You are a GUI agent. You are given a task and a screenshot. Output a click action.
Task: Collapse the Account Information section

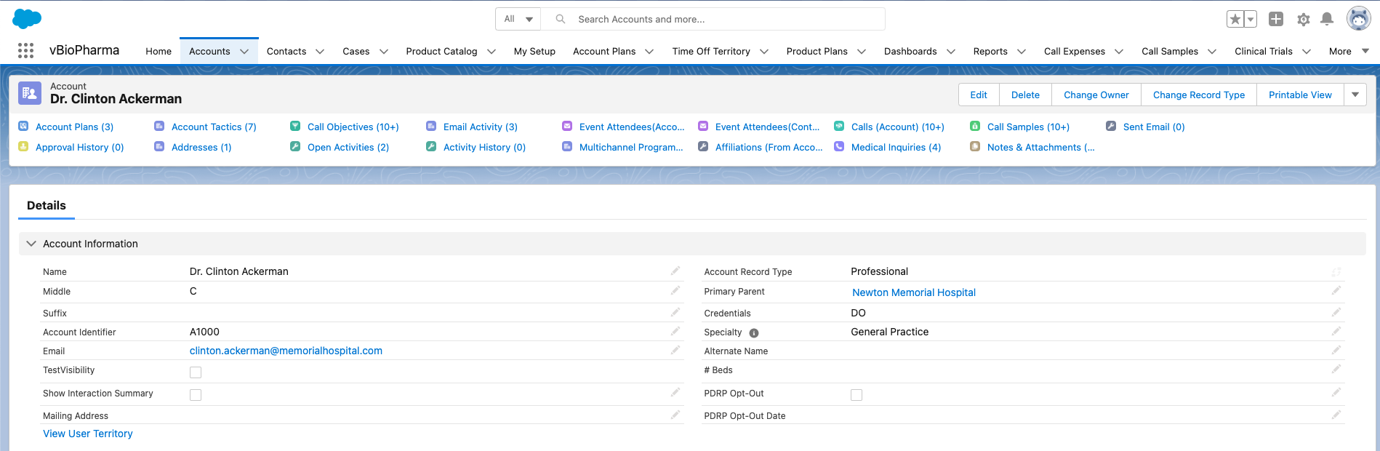[31, 244]
